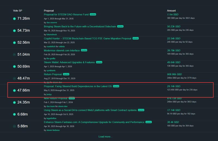Visit tagaidotfun author profile

click(52, 118)
